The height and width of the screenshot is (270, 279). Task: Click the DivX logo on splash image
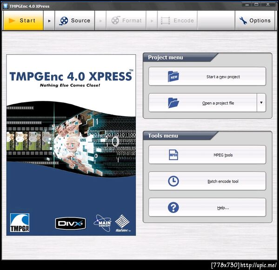(x=71, y=224)
